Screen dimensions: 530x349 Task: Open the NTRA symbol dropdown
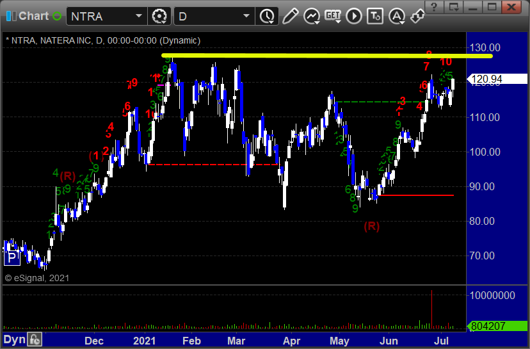point(139,16)
